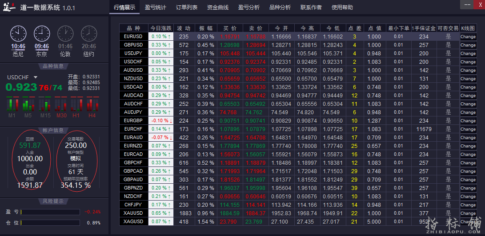Click the 仓位 position progress bar
Viewport: 485px width, 236px height.
point(50,223)
